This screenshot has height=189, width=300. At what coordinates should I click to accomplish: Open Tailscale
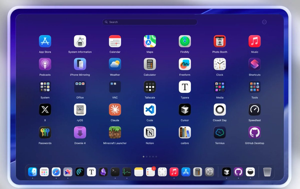[150, 87]
